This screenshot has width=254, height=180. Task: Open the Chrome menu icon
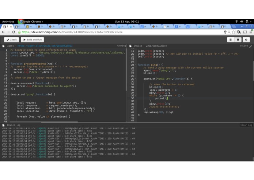pyautogui.click(x=251, y=32)
